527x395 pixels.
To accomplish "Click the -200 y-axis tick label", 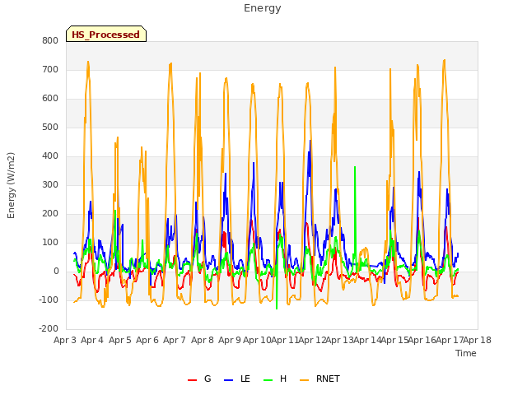I will pyautogui.click(x=49, y=329).
